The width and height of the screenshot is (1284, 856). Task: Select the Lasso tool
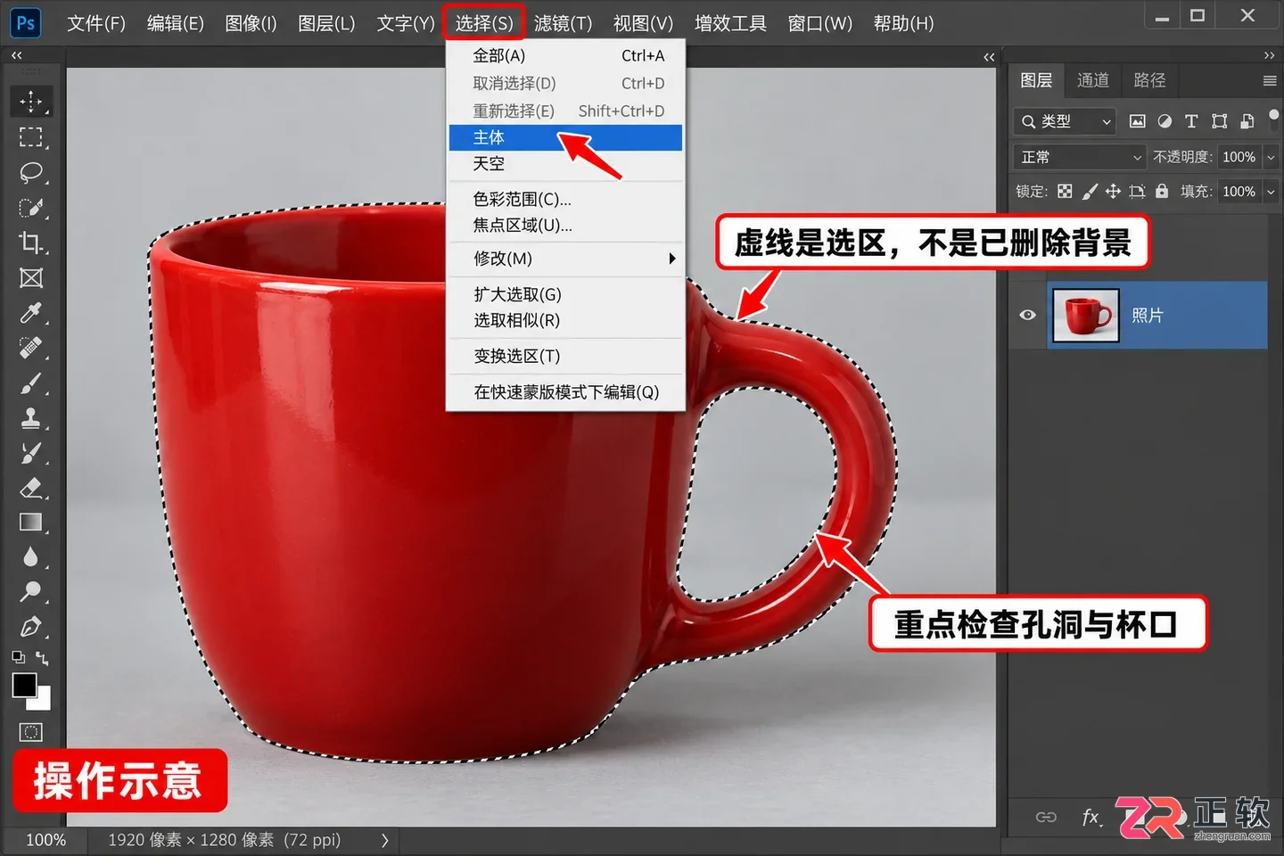(x=31, y=172)
